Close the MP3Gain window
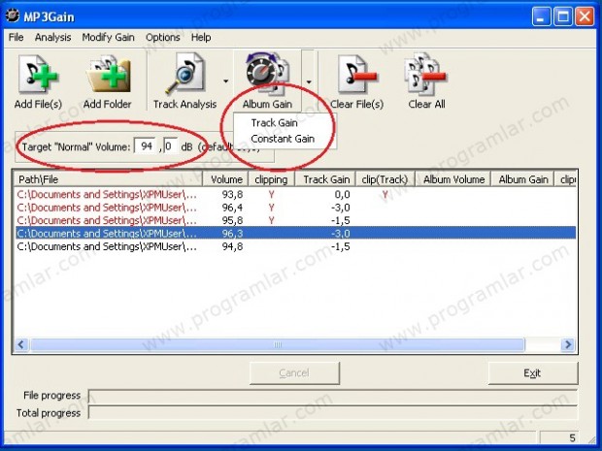 click(585, 16)
